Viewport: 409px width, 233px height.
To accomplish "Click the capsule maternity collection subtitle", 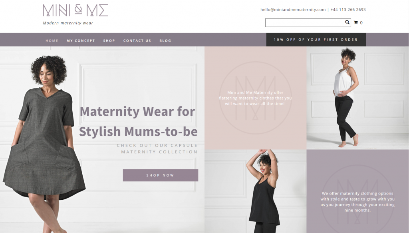I will tap(157, 149).
